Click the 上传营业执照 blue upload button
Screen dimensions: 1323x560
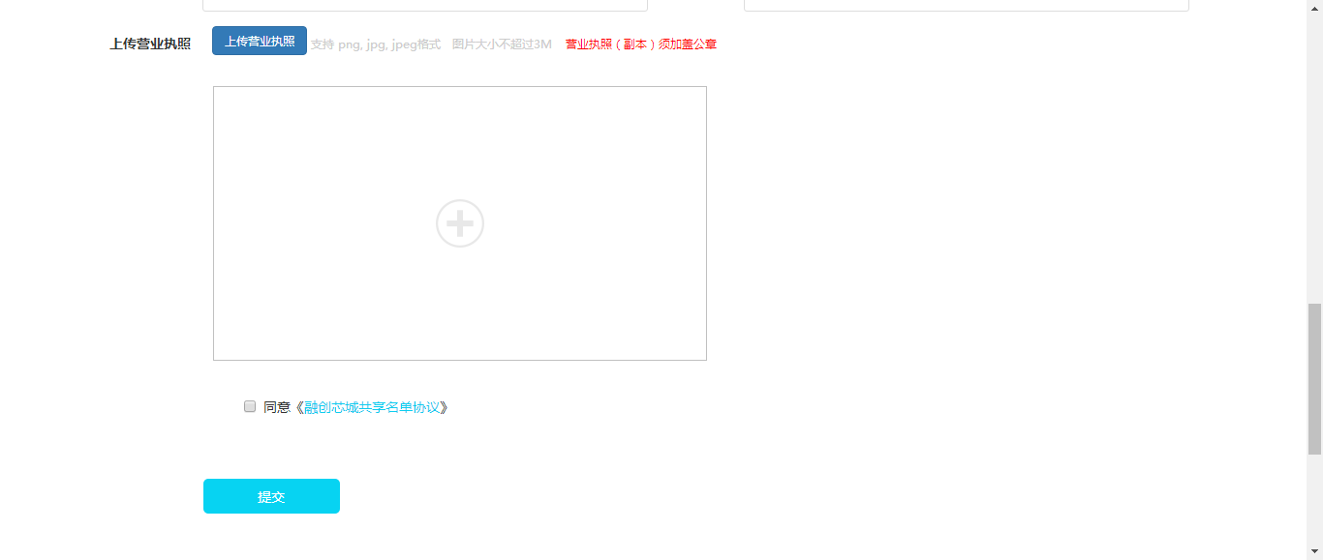(260, 41)
